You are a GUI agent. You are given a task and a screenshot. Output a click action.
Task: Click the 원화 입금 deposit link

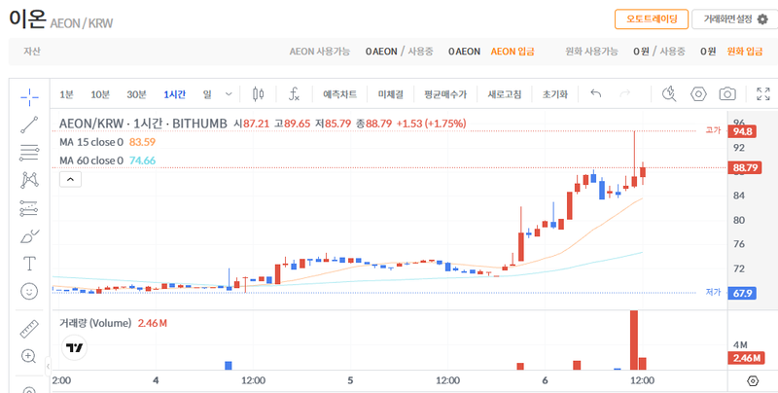click(x=745, y=52)
